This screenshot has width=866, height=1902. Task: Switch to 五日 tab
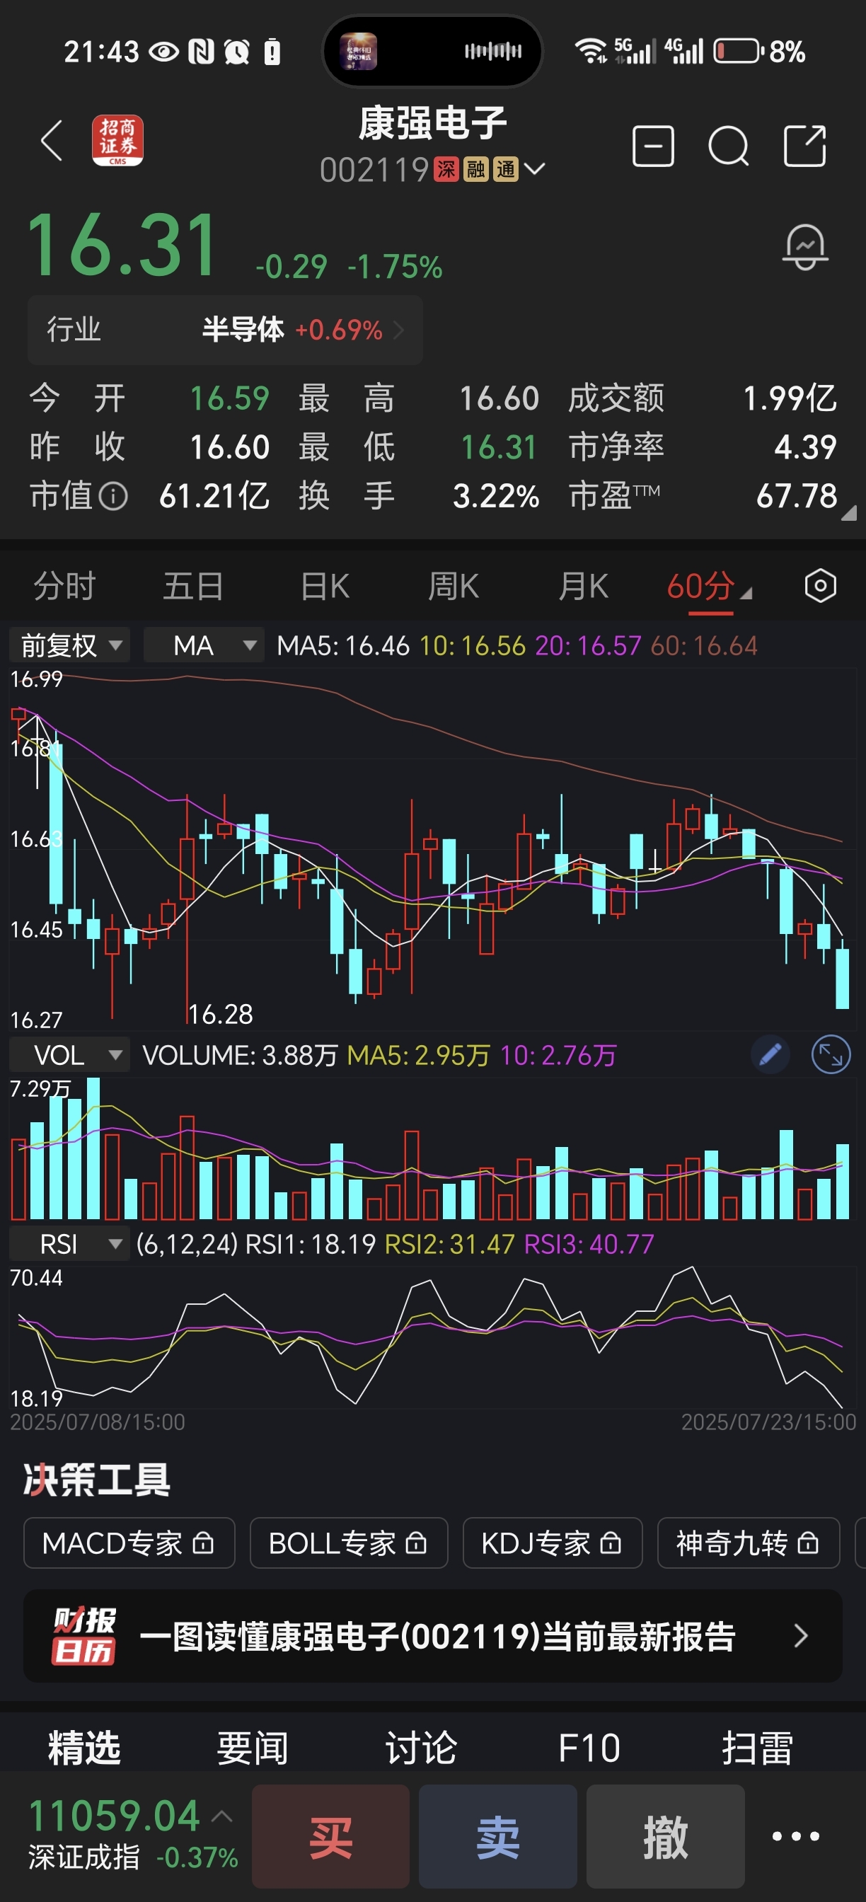(193, 587)
